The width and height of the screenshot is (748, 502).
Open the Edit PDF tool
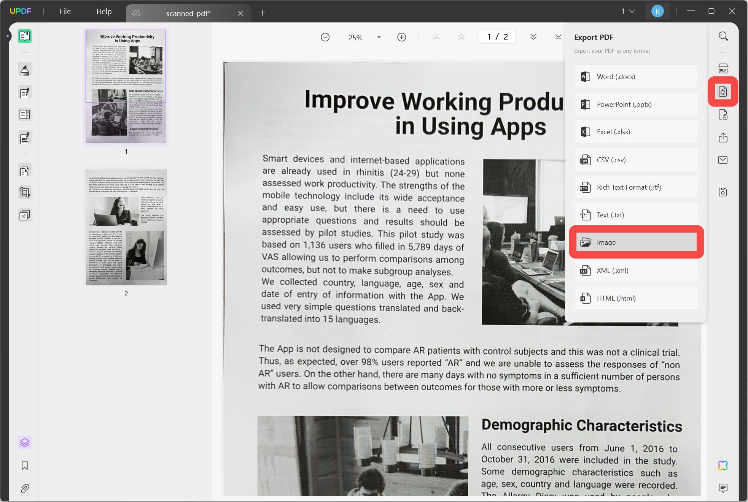pyautogui.click(x=25, y=92)
